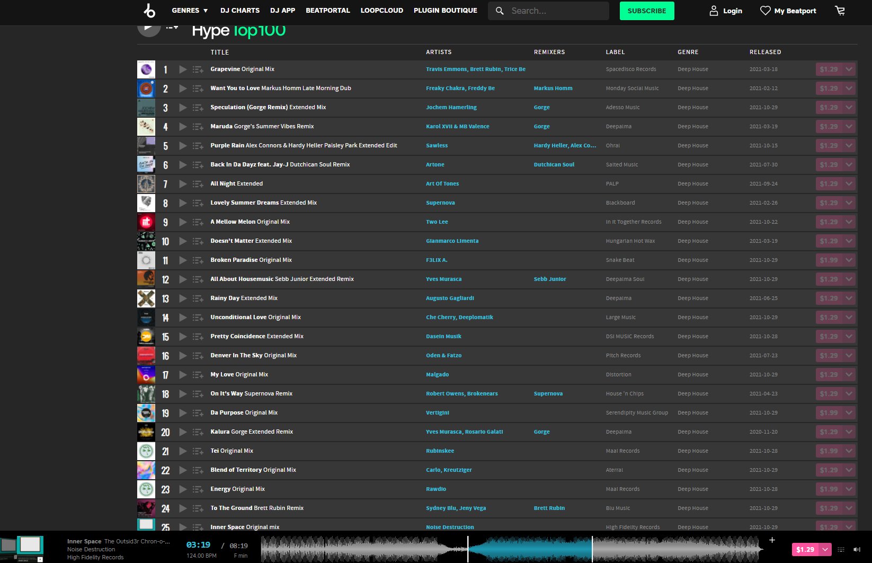Buy the playing track for $1.29
Screen dimensions: 872x563
805,550
